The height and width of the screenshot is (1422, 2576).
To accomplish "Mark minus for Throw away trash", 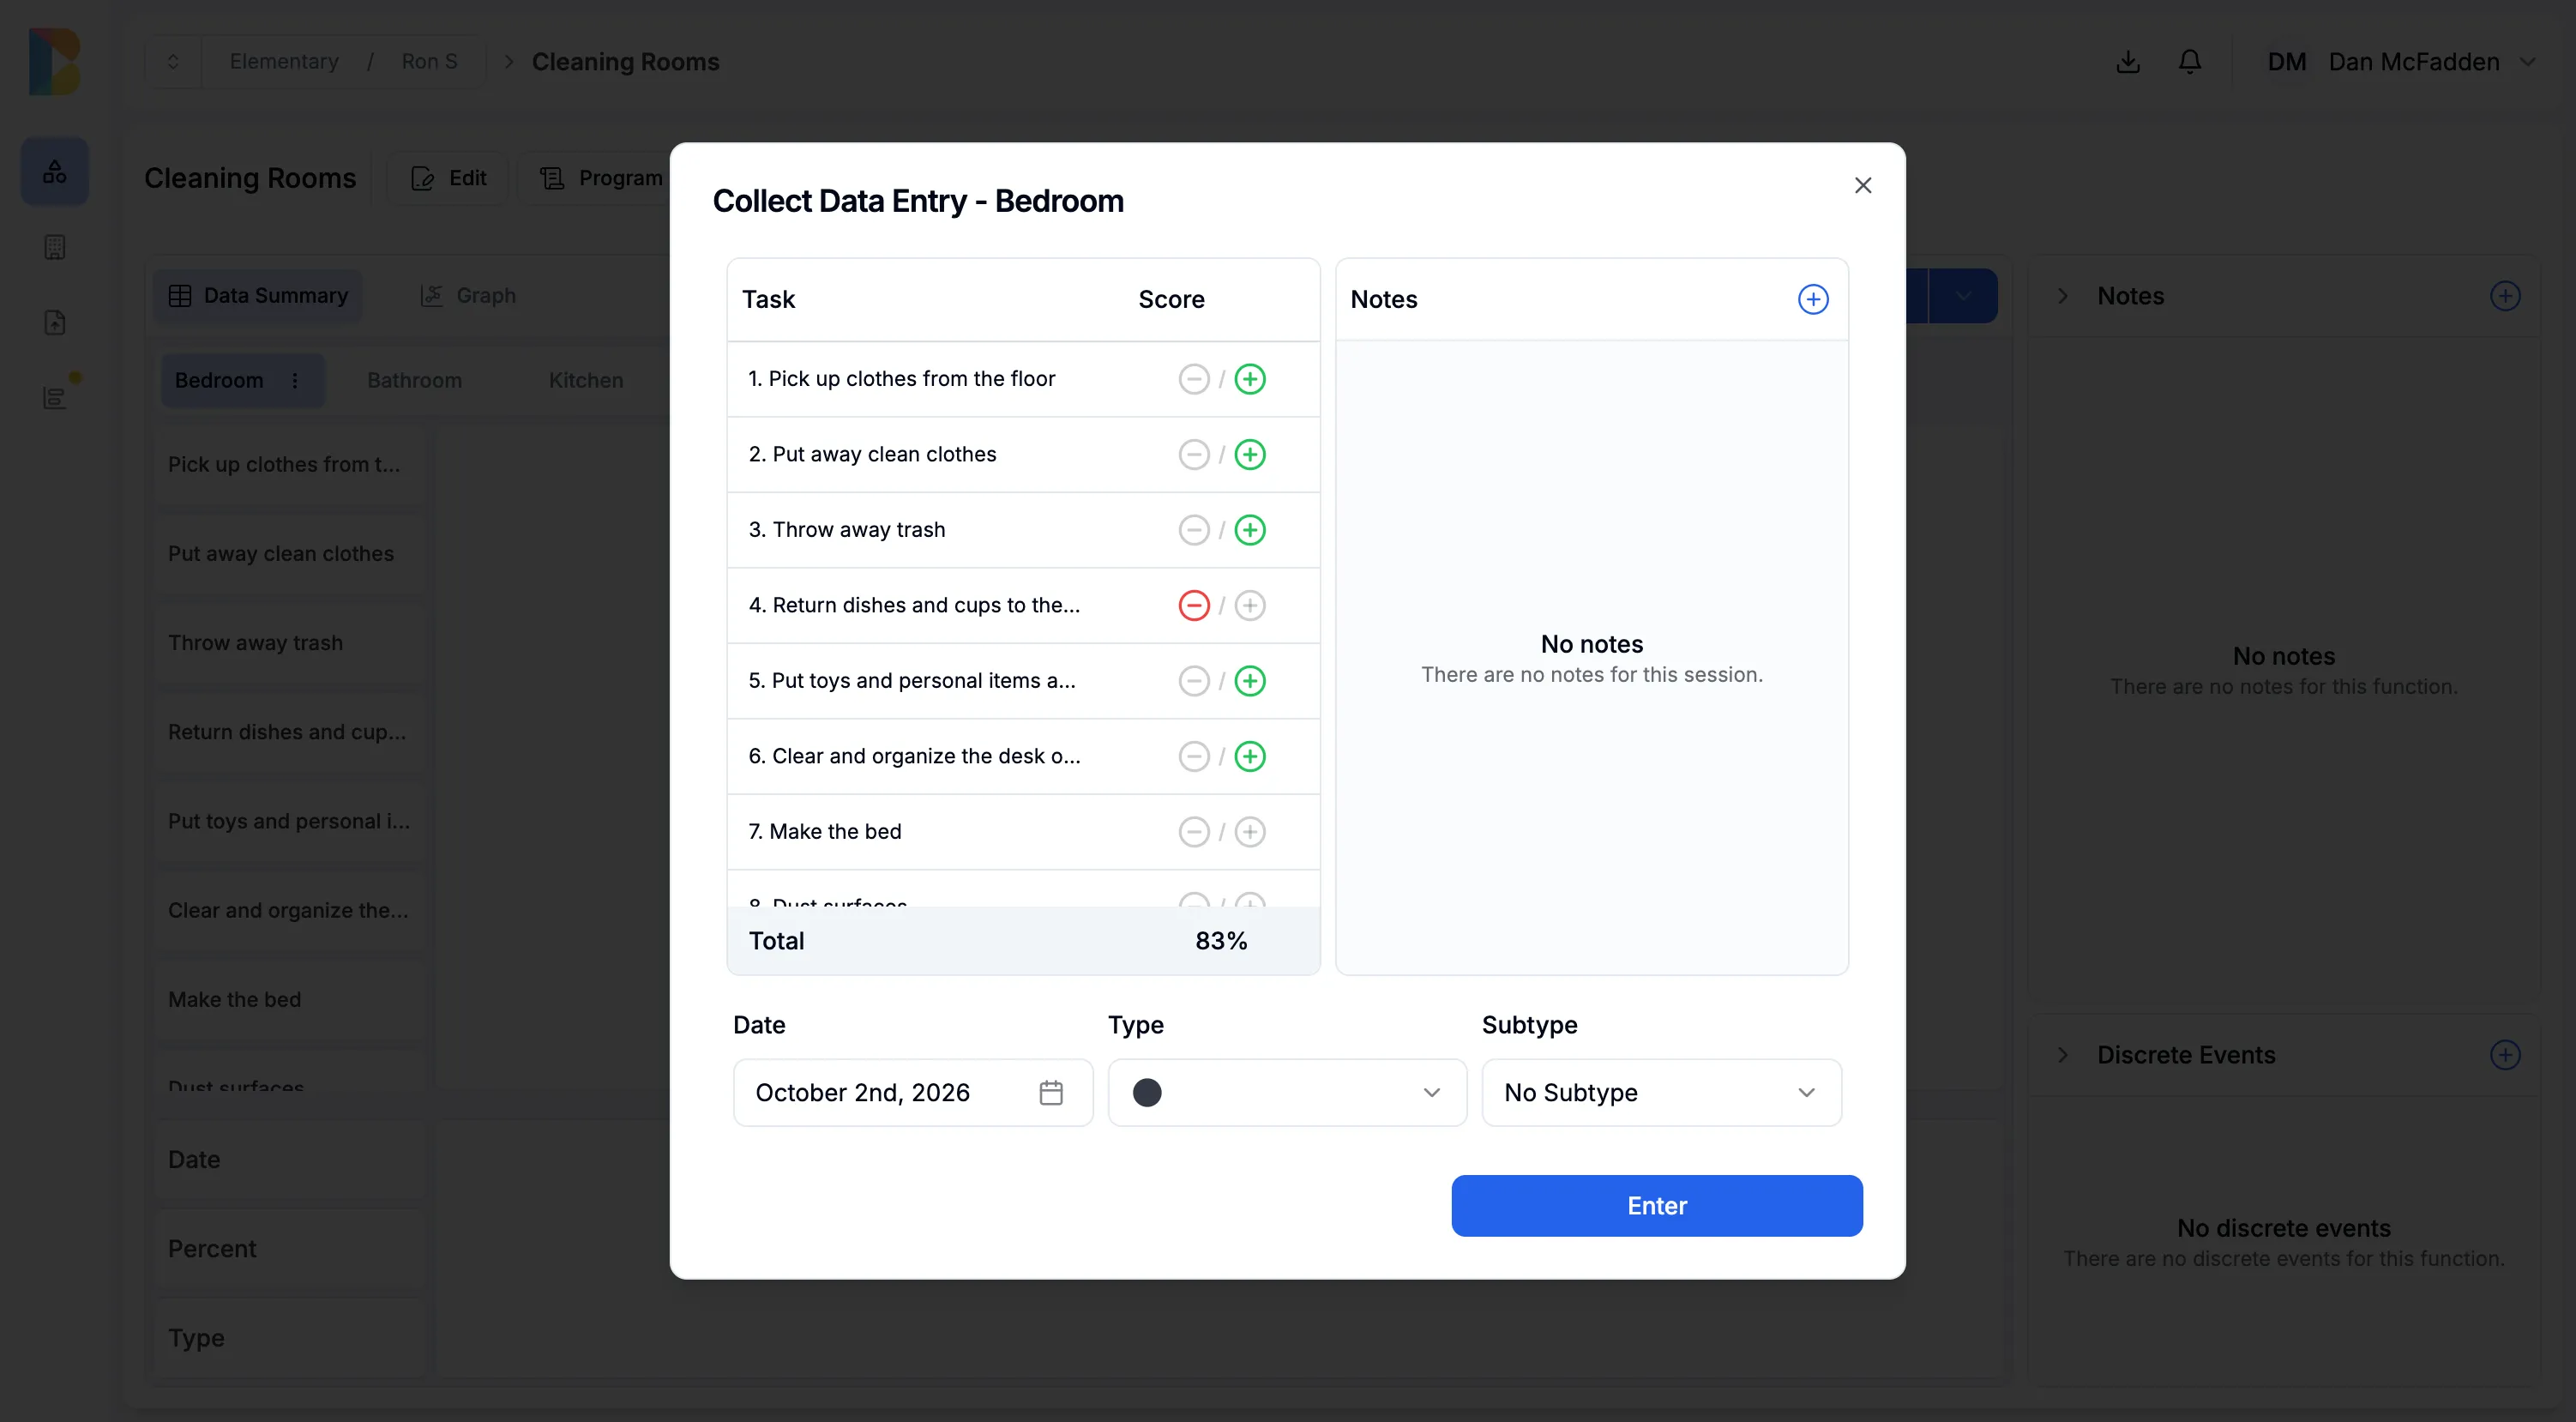I will point(1194,530).
